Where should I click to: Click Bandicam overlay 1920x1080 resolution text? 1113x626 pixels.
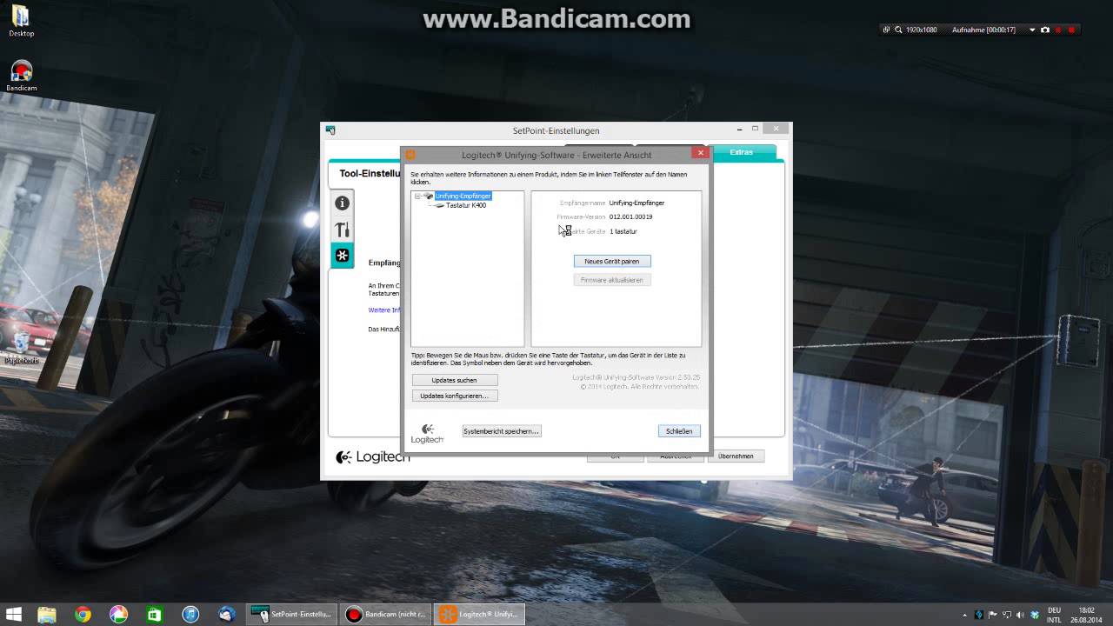tap(921, 30)
